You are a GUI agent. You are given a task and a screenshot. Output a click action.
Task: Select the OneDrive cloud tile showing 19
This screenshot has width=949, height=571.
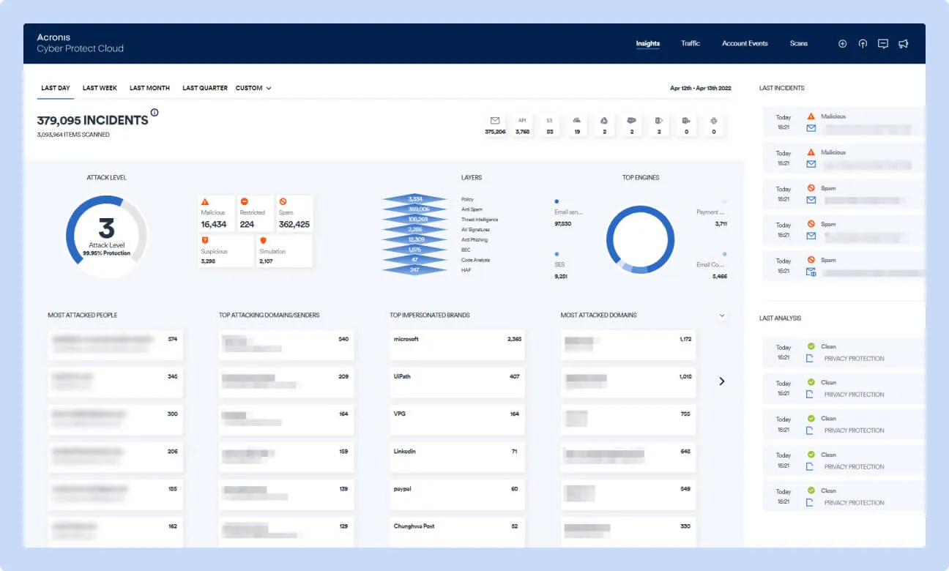(577, 125)
